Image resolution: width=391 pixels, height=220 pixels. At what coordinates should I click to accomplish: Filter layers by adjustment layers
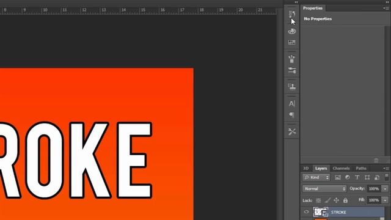point(348,177)
